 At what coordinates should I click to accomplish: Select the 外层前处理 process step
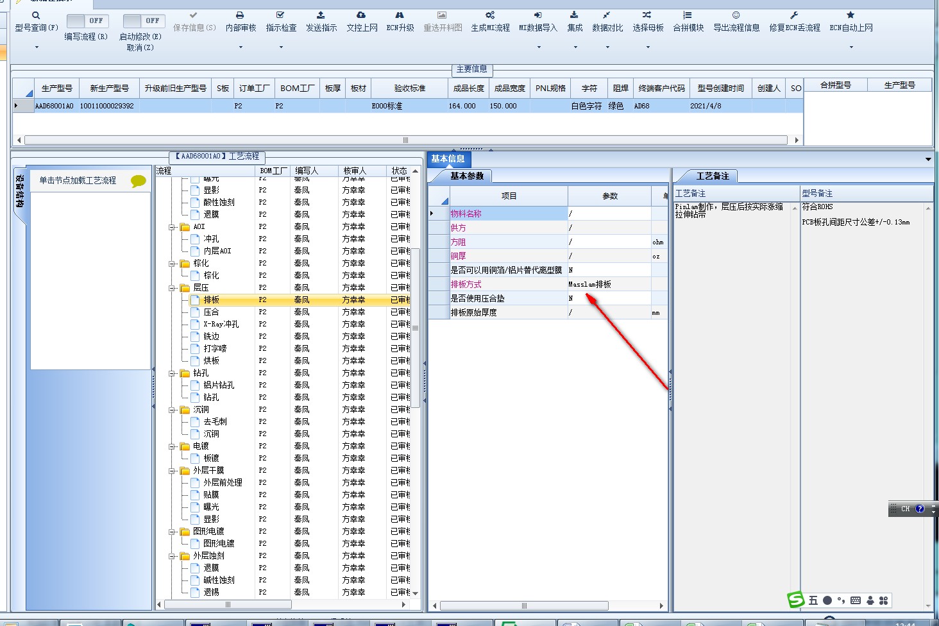coord(223,483)
